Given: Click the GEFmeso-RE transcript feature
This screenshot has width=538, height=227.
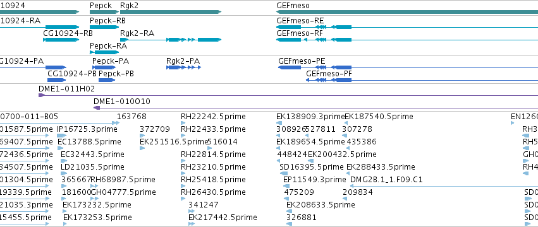Looking at the screenshot, I should pyautogui.click(x=407, y=27).
